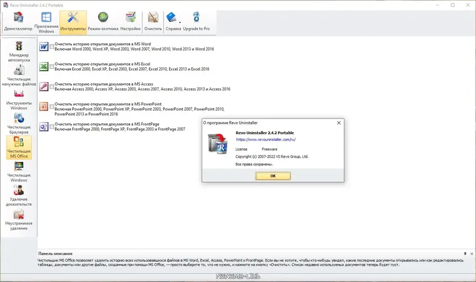Click Upgrade to Pro in the toolbar
The image size is (476, 282).
(196, 21)
